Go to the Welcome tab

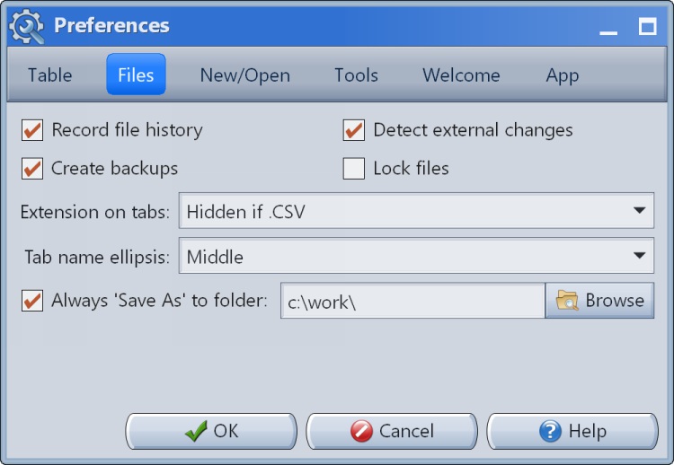coord(461,75)
